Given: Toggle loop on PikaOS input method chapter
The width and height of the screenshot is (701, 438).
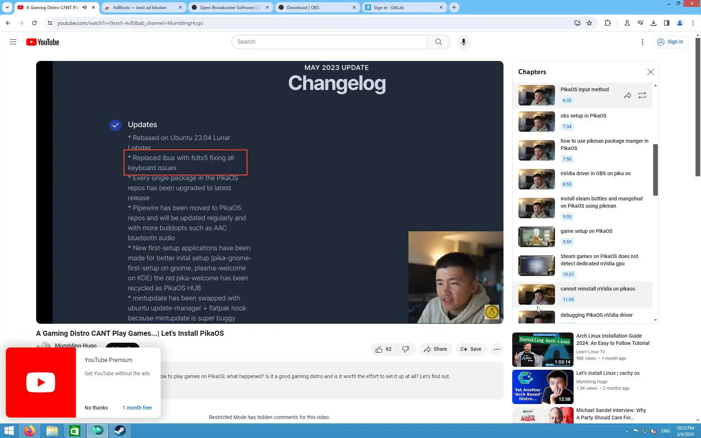Looking at the screenshot, I should click(642, 96).
